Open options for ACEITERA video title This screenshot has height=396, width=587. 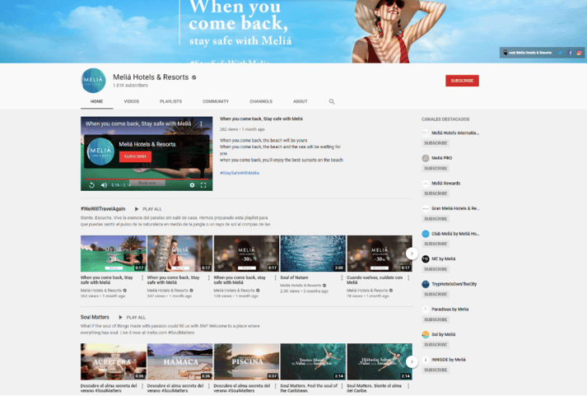point(142,386)
